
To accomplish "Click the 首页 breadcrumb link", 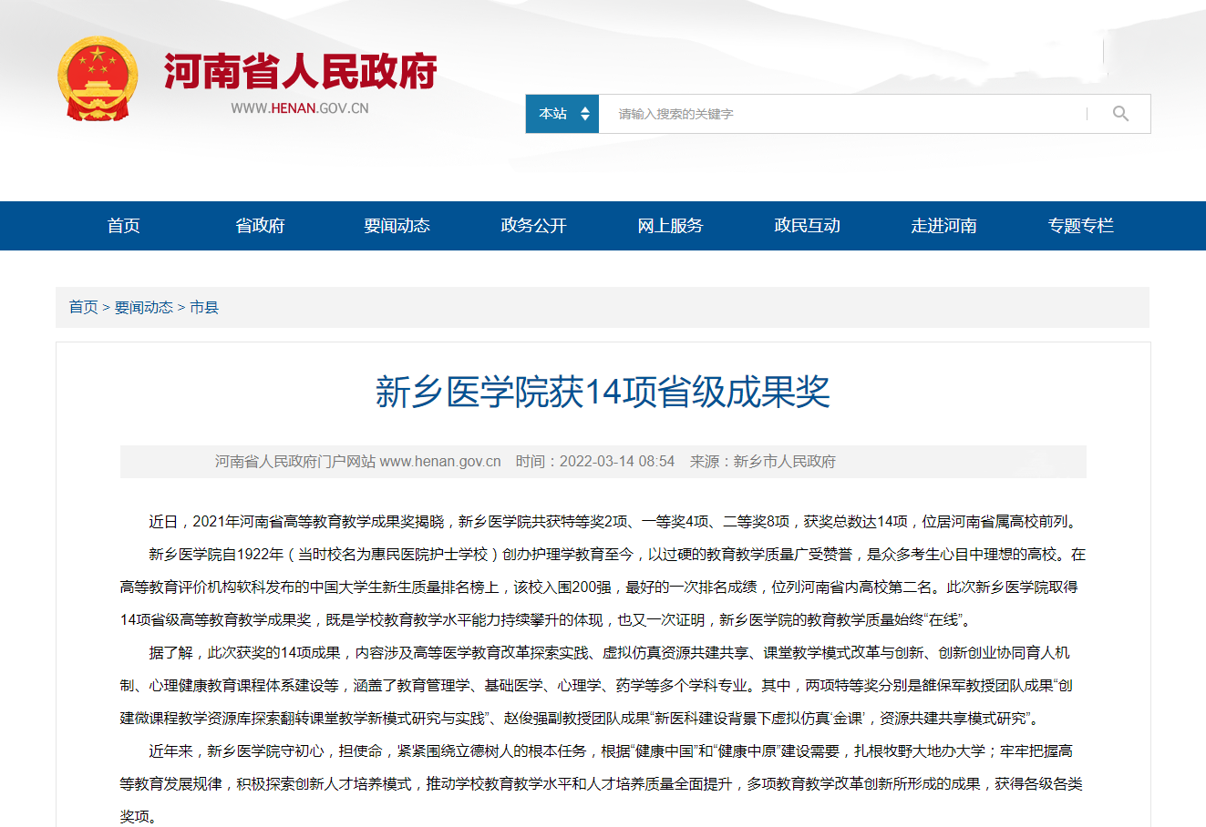I will [83, 308].
